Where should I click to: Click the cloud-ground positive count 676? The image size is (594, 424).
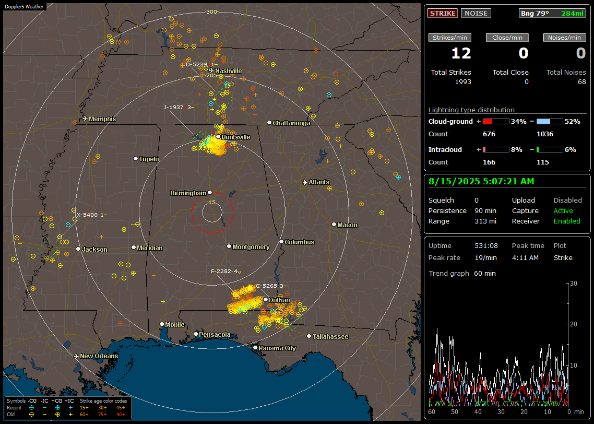click(489, 134)
